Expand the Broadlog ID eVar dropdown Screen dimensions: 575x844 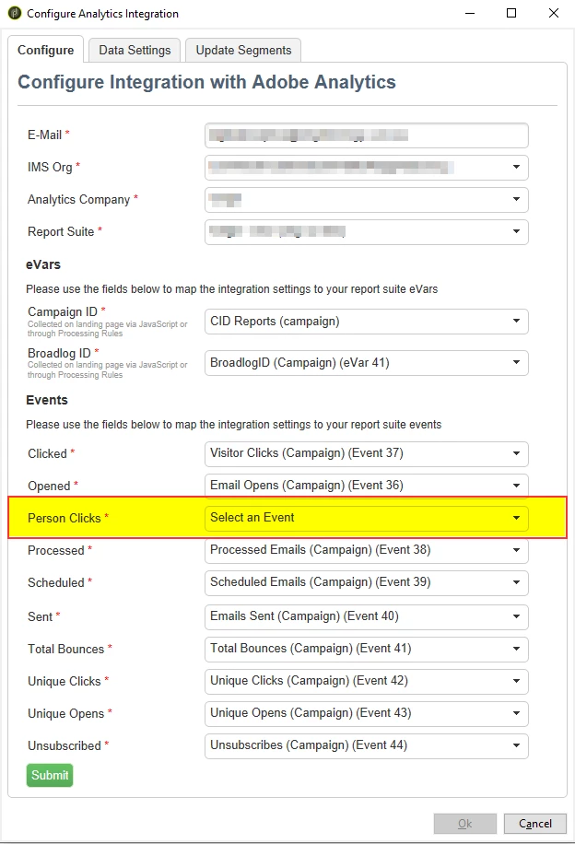366,363
